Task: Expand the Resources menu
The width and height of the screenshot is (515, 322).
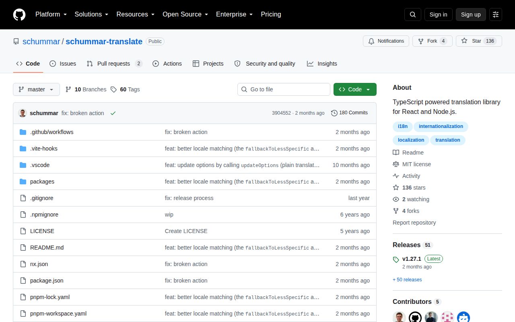Action: click(x=136, y=14)
